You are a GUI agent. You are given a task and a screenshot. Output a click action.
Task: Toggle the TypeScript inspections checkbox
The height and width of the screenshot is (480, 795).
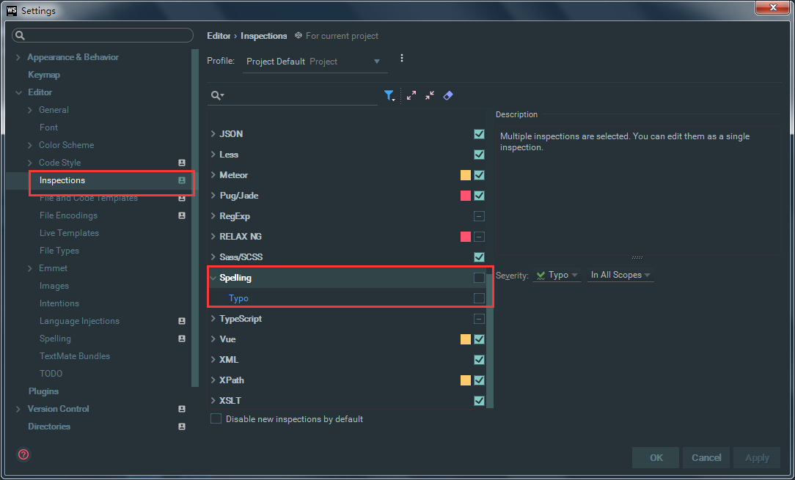(479, 319)
